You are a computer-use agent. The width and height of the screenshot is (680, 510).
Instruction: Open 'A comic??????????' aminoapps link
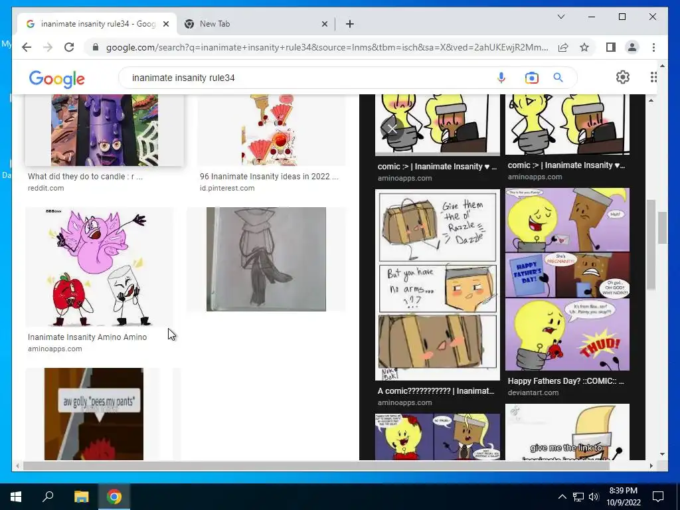436,391
